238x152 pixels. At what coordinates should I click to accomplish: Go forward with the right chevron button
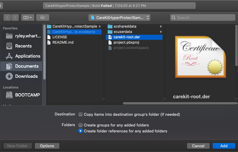pyautogui.click(x=15, y=18)
